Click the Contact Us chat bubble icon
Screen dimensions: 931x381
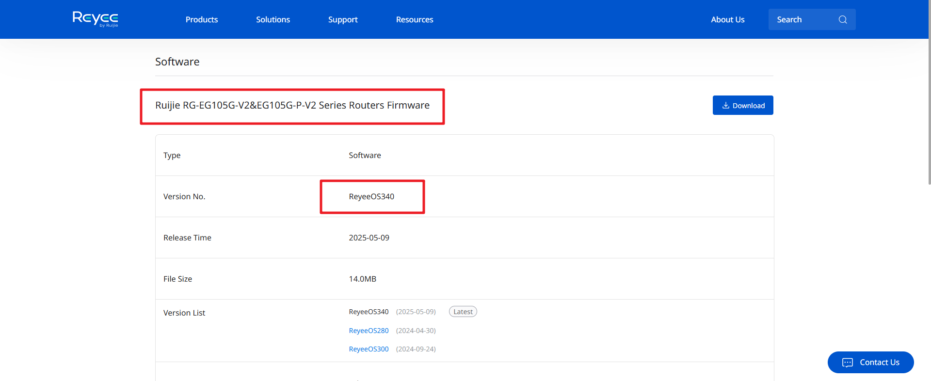click(x=847, y=363)
